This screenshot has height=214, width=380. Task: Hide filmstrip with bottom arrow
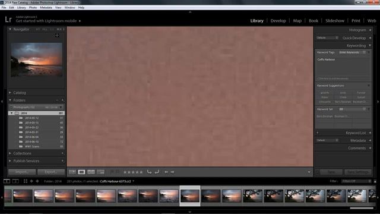(190, 212)
